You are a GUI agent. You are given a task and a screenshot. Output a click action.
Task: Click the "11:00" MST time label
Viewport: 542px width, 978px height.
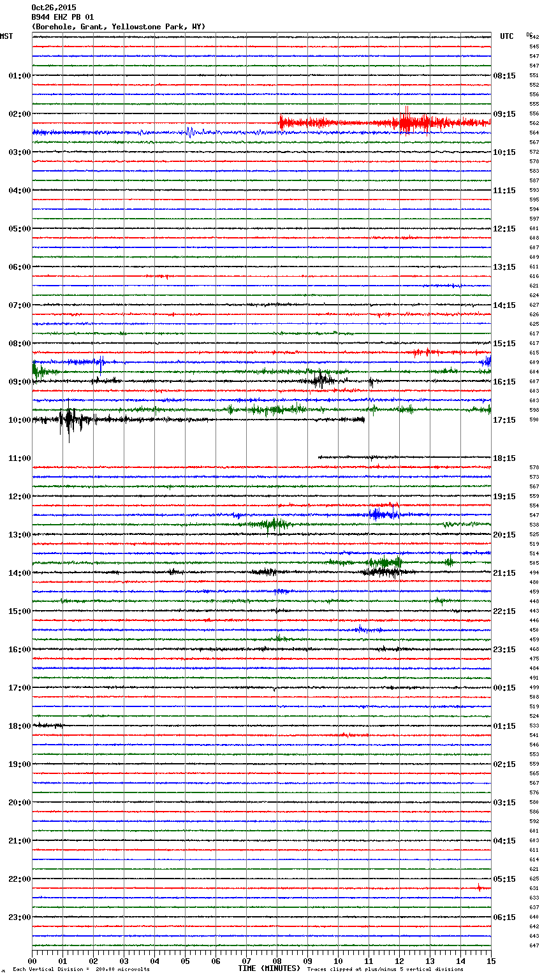(20, 458)
